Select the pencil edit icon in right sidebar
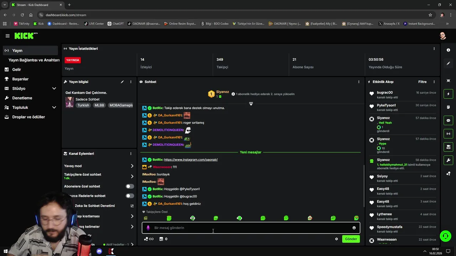This screenshot has width=456, height=256. (448, 63)
